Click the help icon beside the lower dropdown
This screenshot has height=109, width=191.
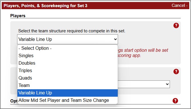click(176, 72)
